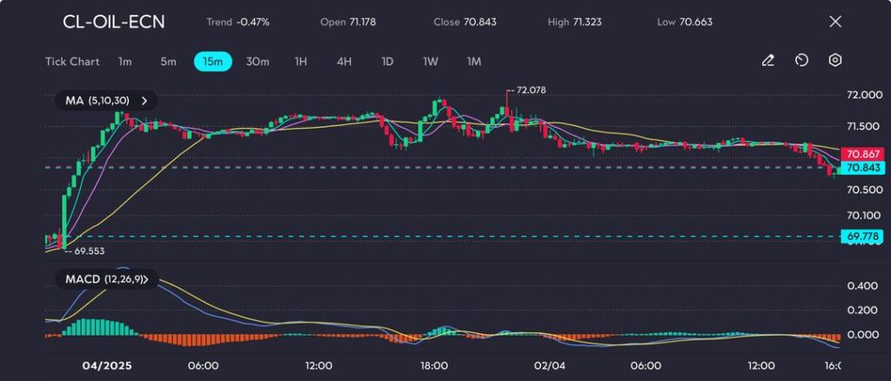Switch chart to 1W timeframe

[x=431, y=62]
